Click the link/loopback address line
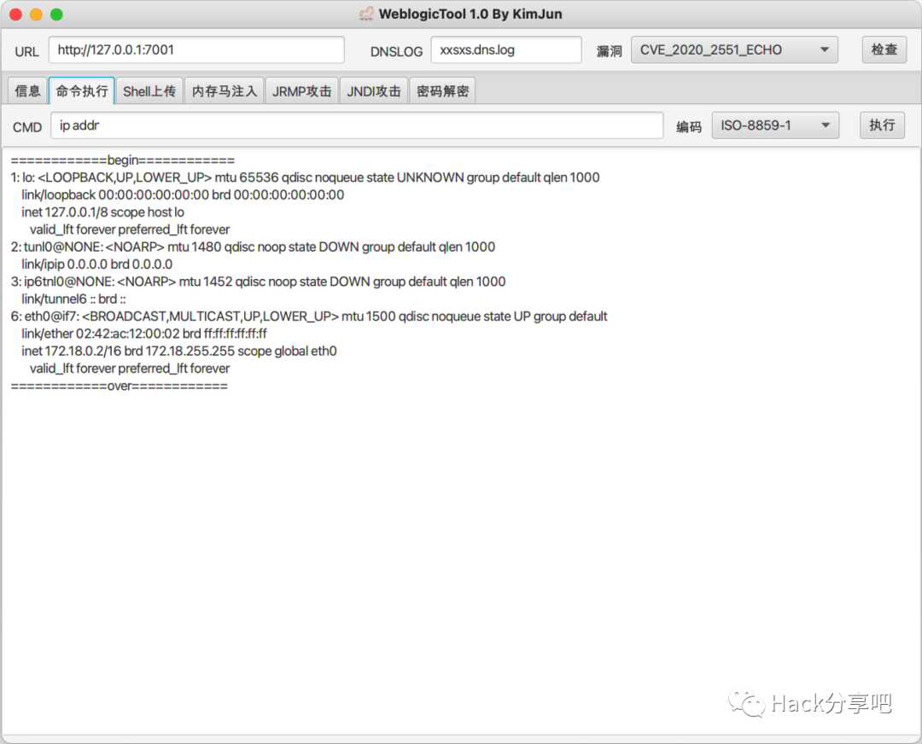Viewport: 922px width, 744px height. tap(183, 195)
